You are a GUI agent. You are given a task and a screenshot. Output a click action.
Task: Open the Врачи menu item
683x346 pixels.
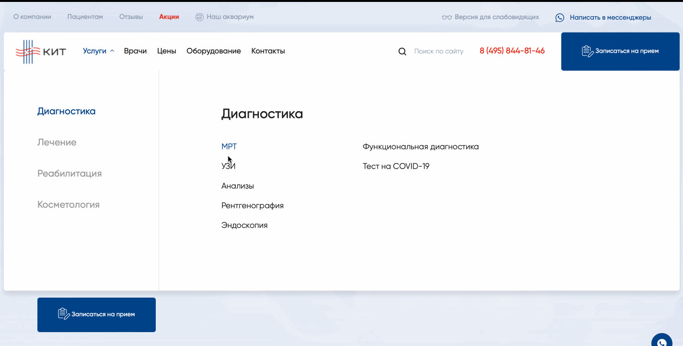click(135, 51)
